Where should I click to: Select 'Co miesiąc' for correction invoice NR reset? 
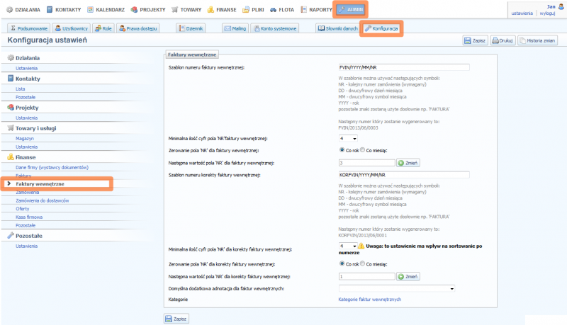pos(364,263)
